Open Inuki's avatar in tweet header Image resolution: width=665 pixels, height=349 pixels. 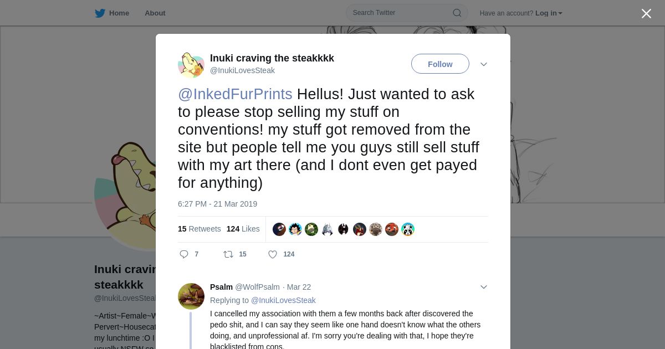pyautogui.click(x=191, y=65)
